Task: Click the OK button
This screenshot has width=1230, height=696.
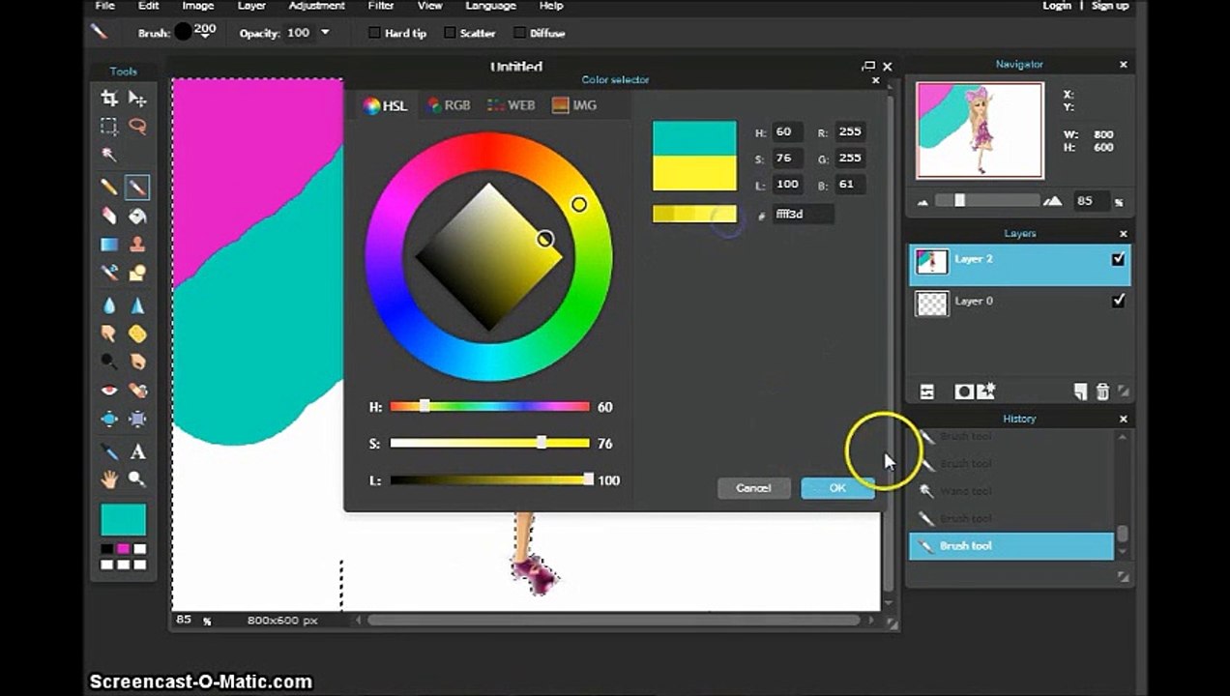Action: (x=837, y=488)
